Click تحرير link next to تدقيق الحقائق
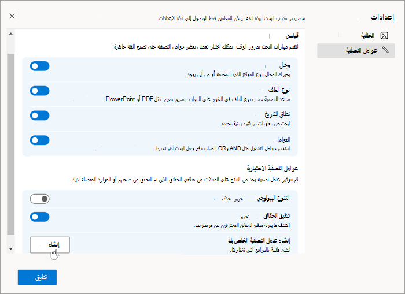The height and width of the screenshot is (294, 405). [x=244, y=217]
